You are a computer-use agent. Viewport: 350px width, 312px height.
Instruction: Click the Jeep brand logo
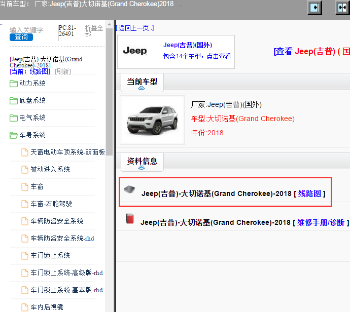click(x=135, y=51)
